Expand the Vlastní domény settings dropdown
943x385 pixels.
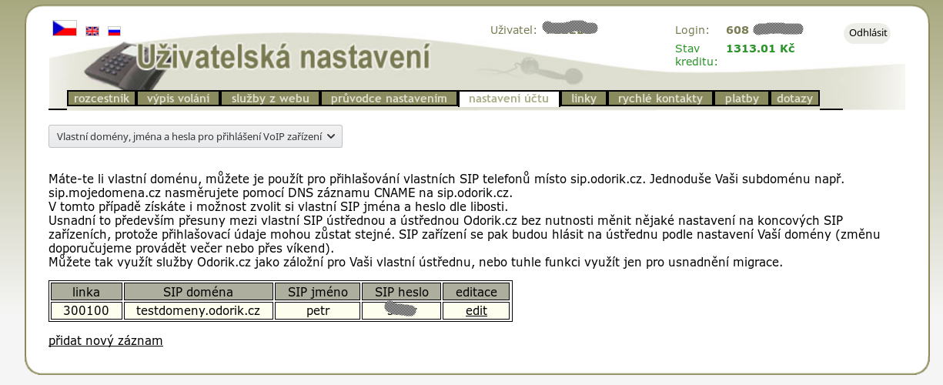click(196, 136)
